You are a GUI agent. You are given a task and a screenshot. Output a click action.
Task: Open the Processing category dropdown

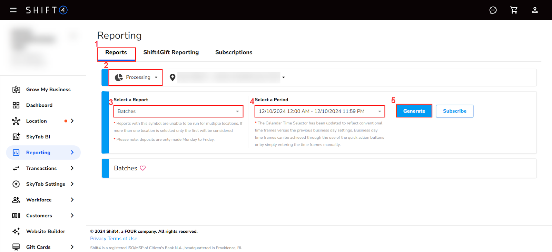coord(136,77)
